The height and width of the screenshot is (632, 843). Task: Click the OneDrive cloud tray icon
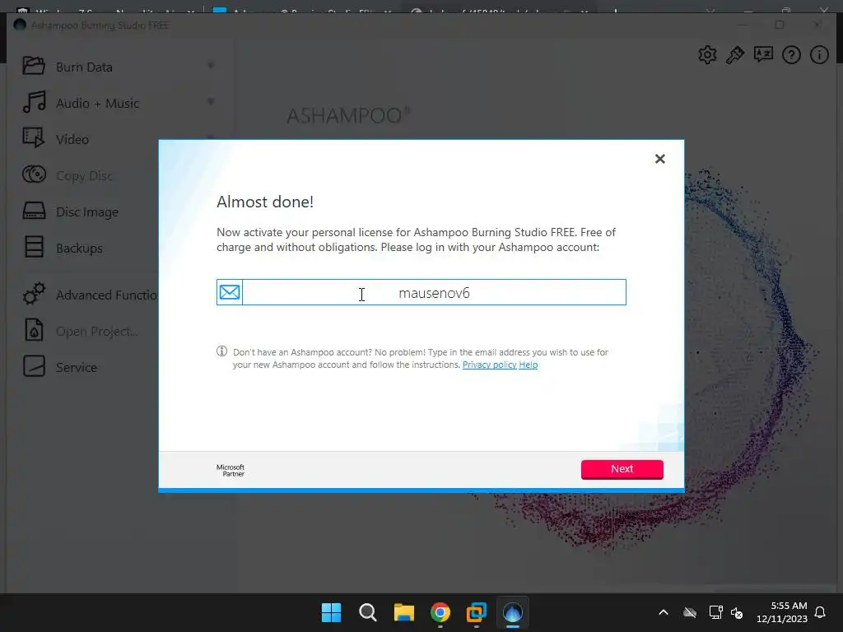(690, 612)
